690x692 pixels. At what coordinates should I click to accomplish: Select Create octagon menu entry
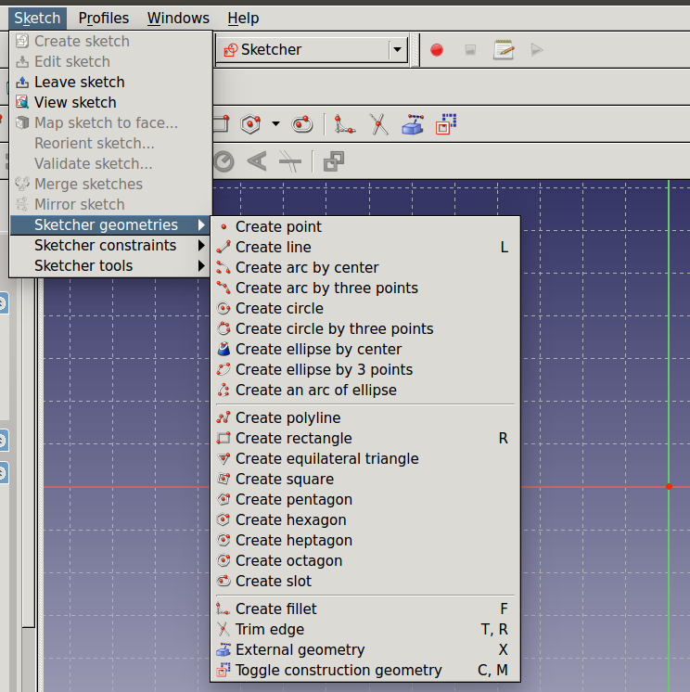tap(365, 561)
